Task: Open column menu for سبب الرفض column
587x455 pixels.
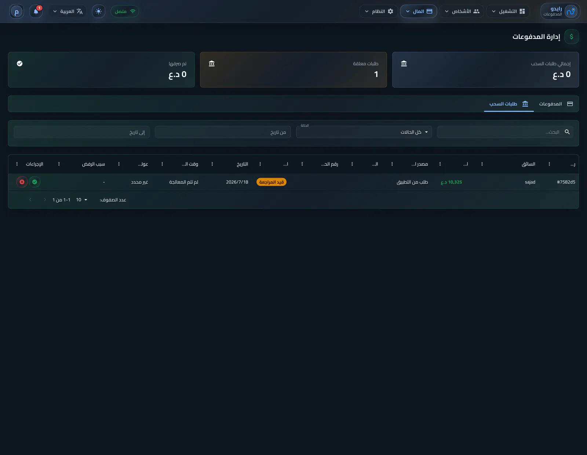Action: tap(59, 164)
